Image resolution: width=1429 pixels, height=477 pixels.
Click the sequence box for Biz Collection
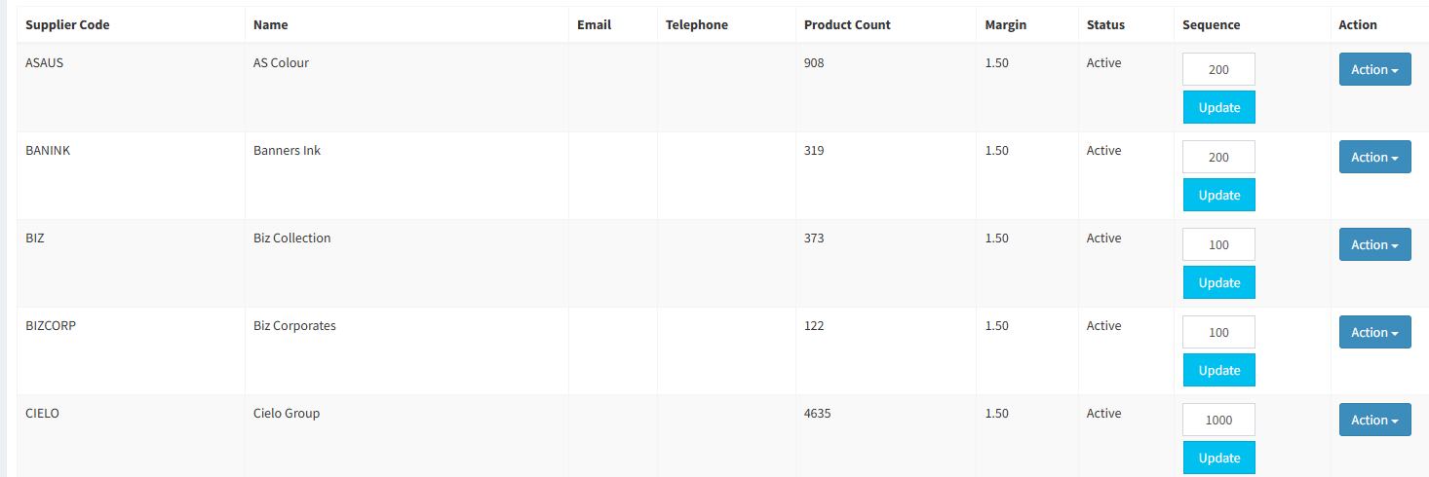[1218, 244]
